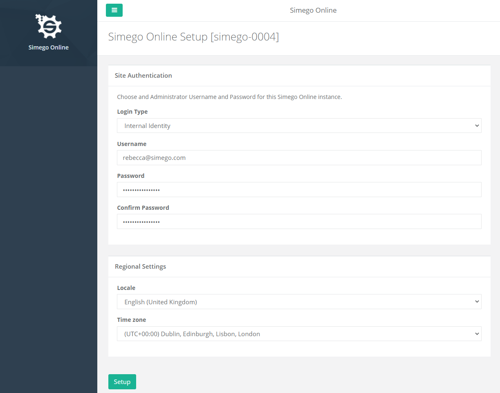Click the Simego Online label under the sidebar logo
Viewport: 500px width, 393px height.
49,47
